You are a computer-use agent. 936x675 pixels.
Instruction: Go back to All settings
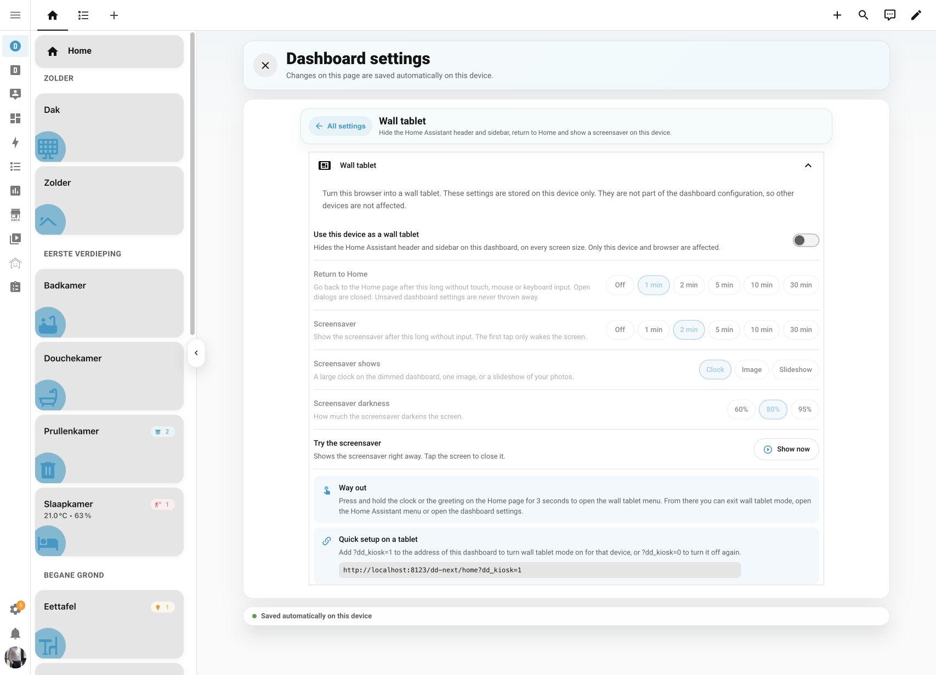pos(340,126)
